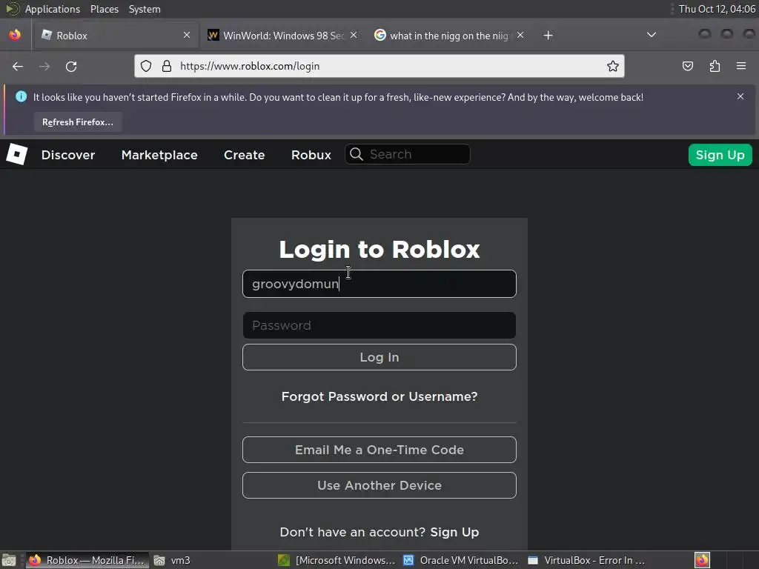This screenshot has height=569, width=759.
Task: Click Forgot Password or Username link
Action: [x=379, y=396]
